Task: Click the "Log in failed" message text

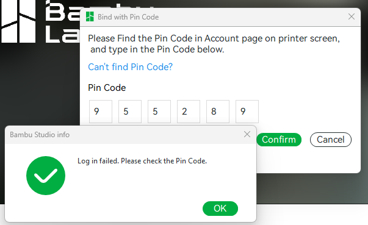Action: [x=142, y=161]
